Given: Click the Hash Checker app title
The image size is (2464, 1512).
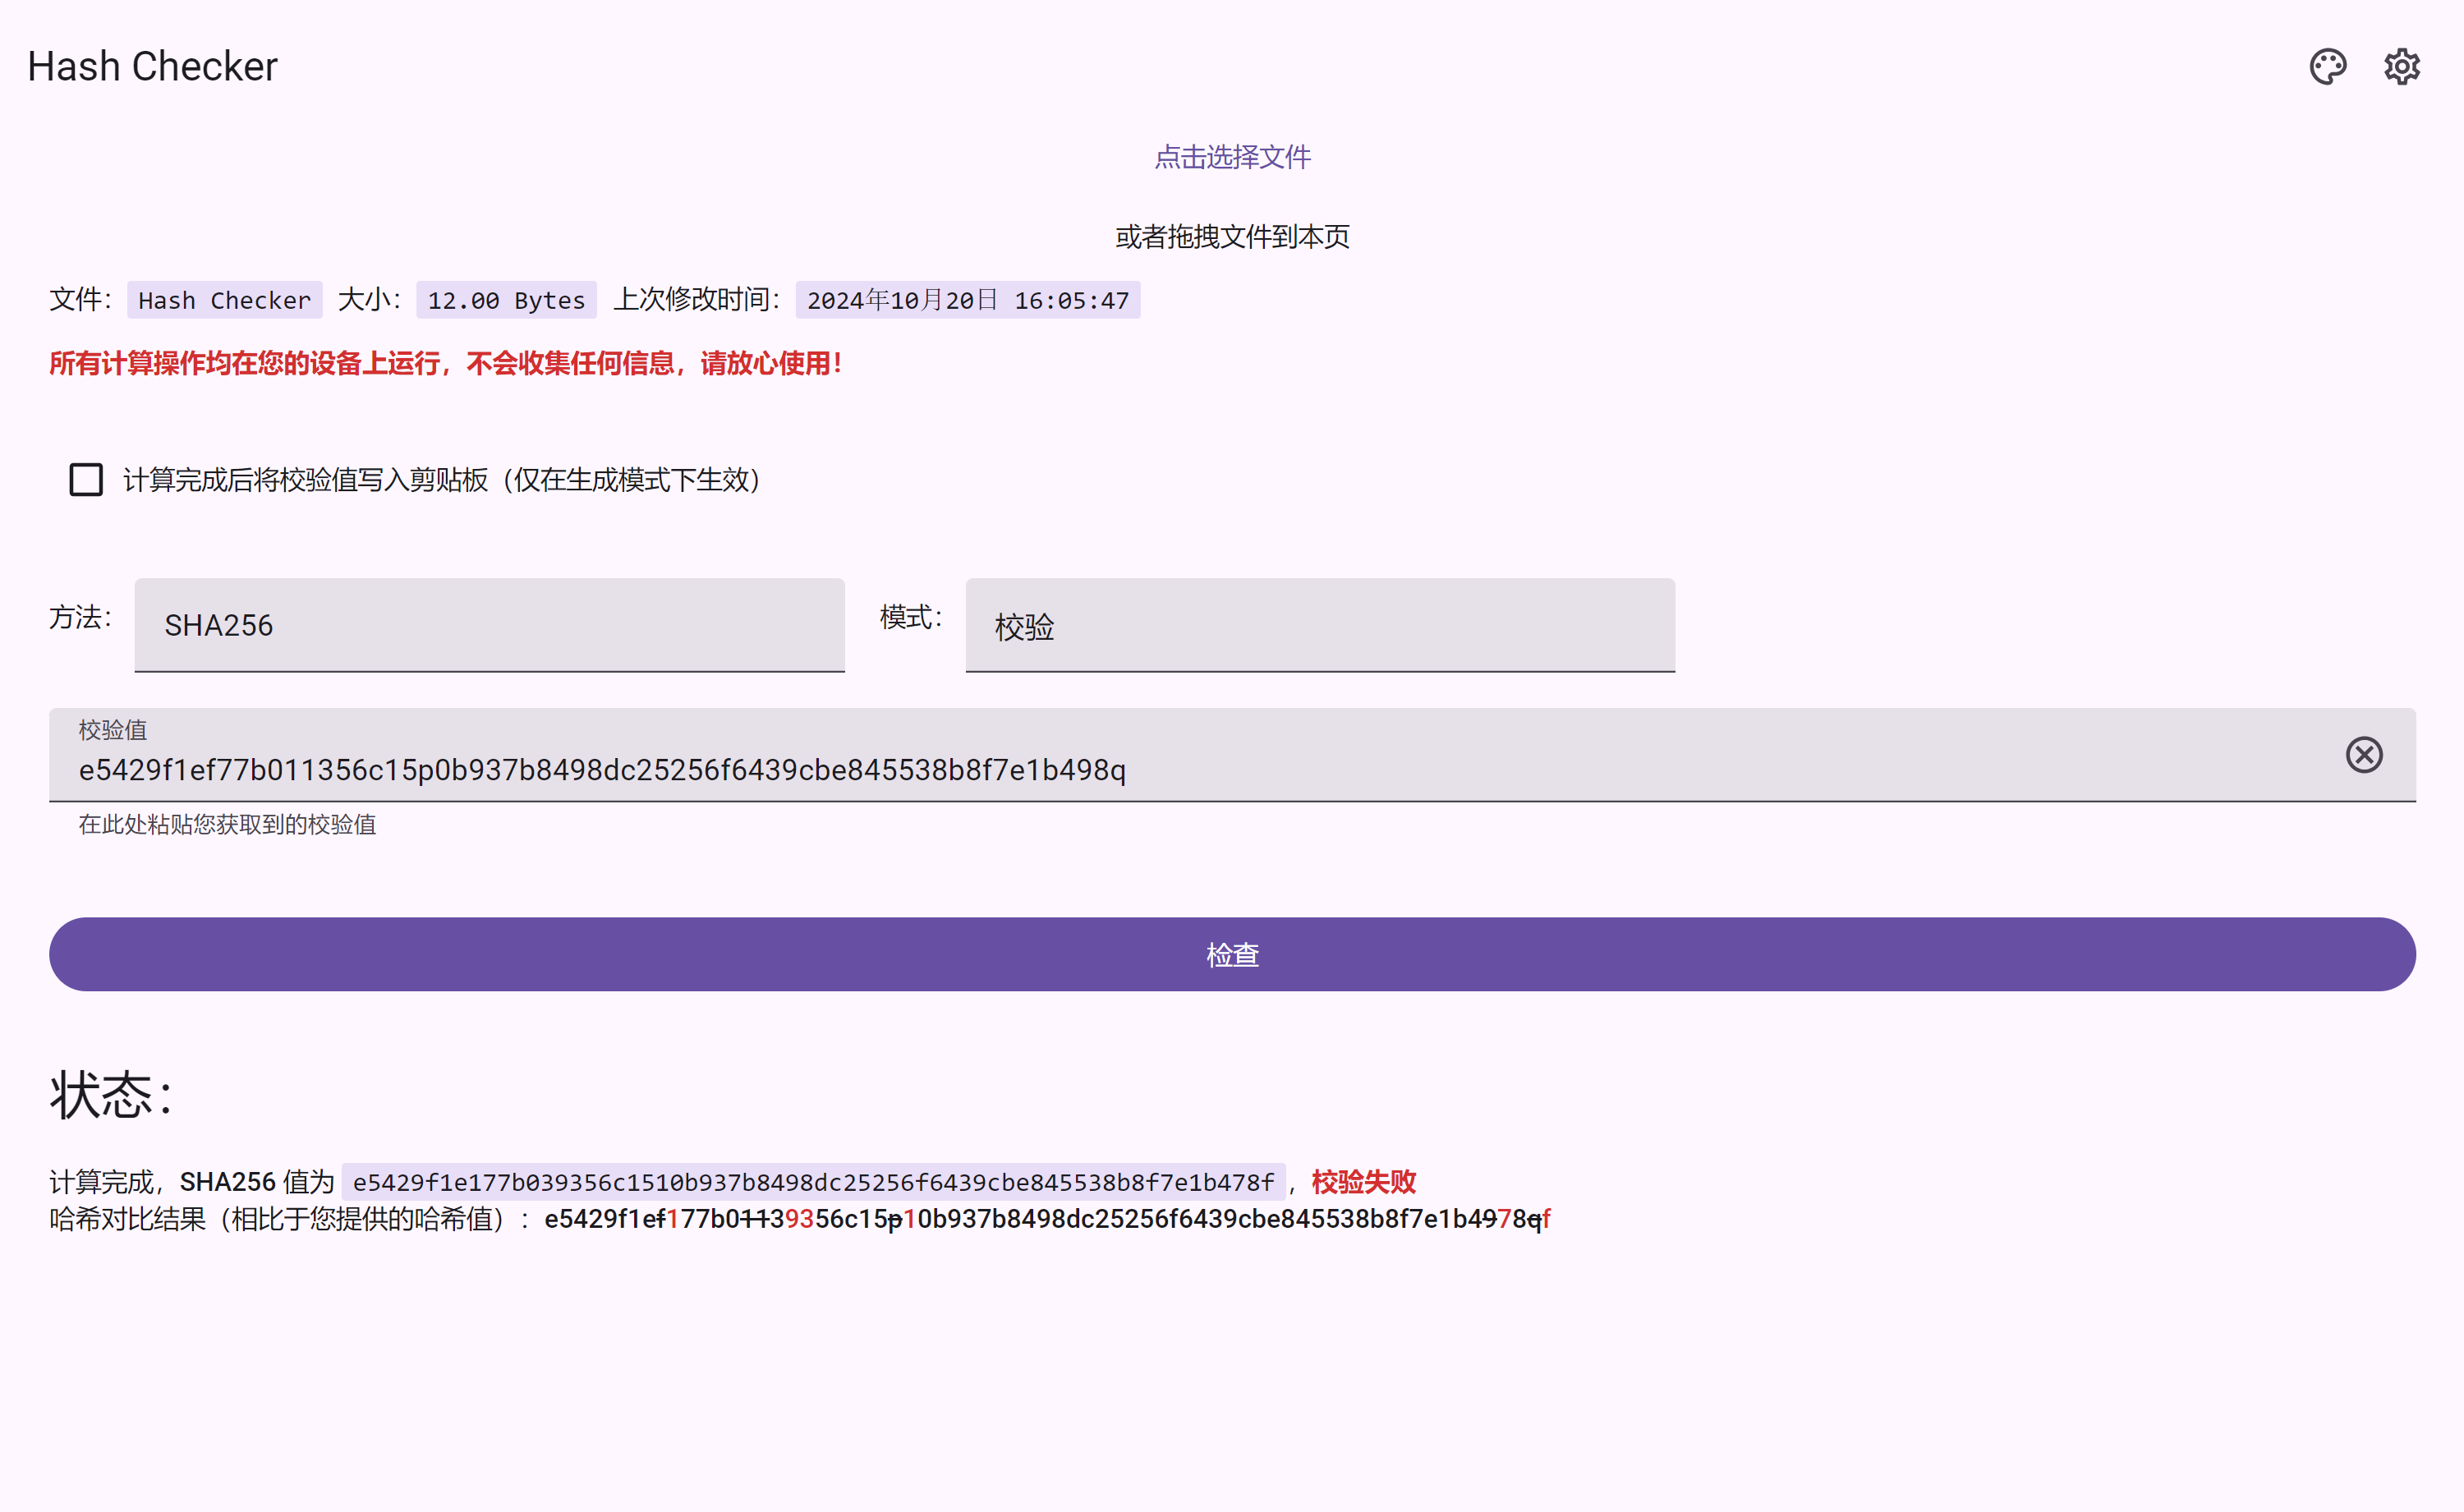Looking at the screenshot, I should (x=152, y=67).
